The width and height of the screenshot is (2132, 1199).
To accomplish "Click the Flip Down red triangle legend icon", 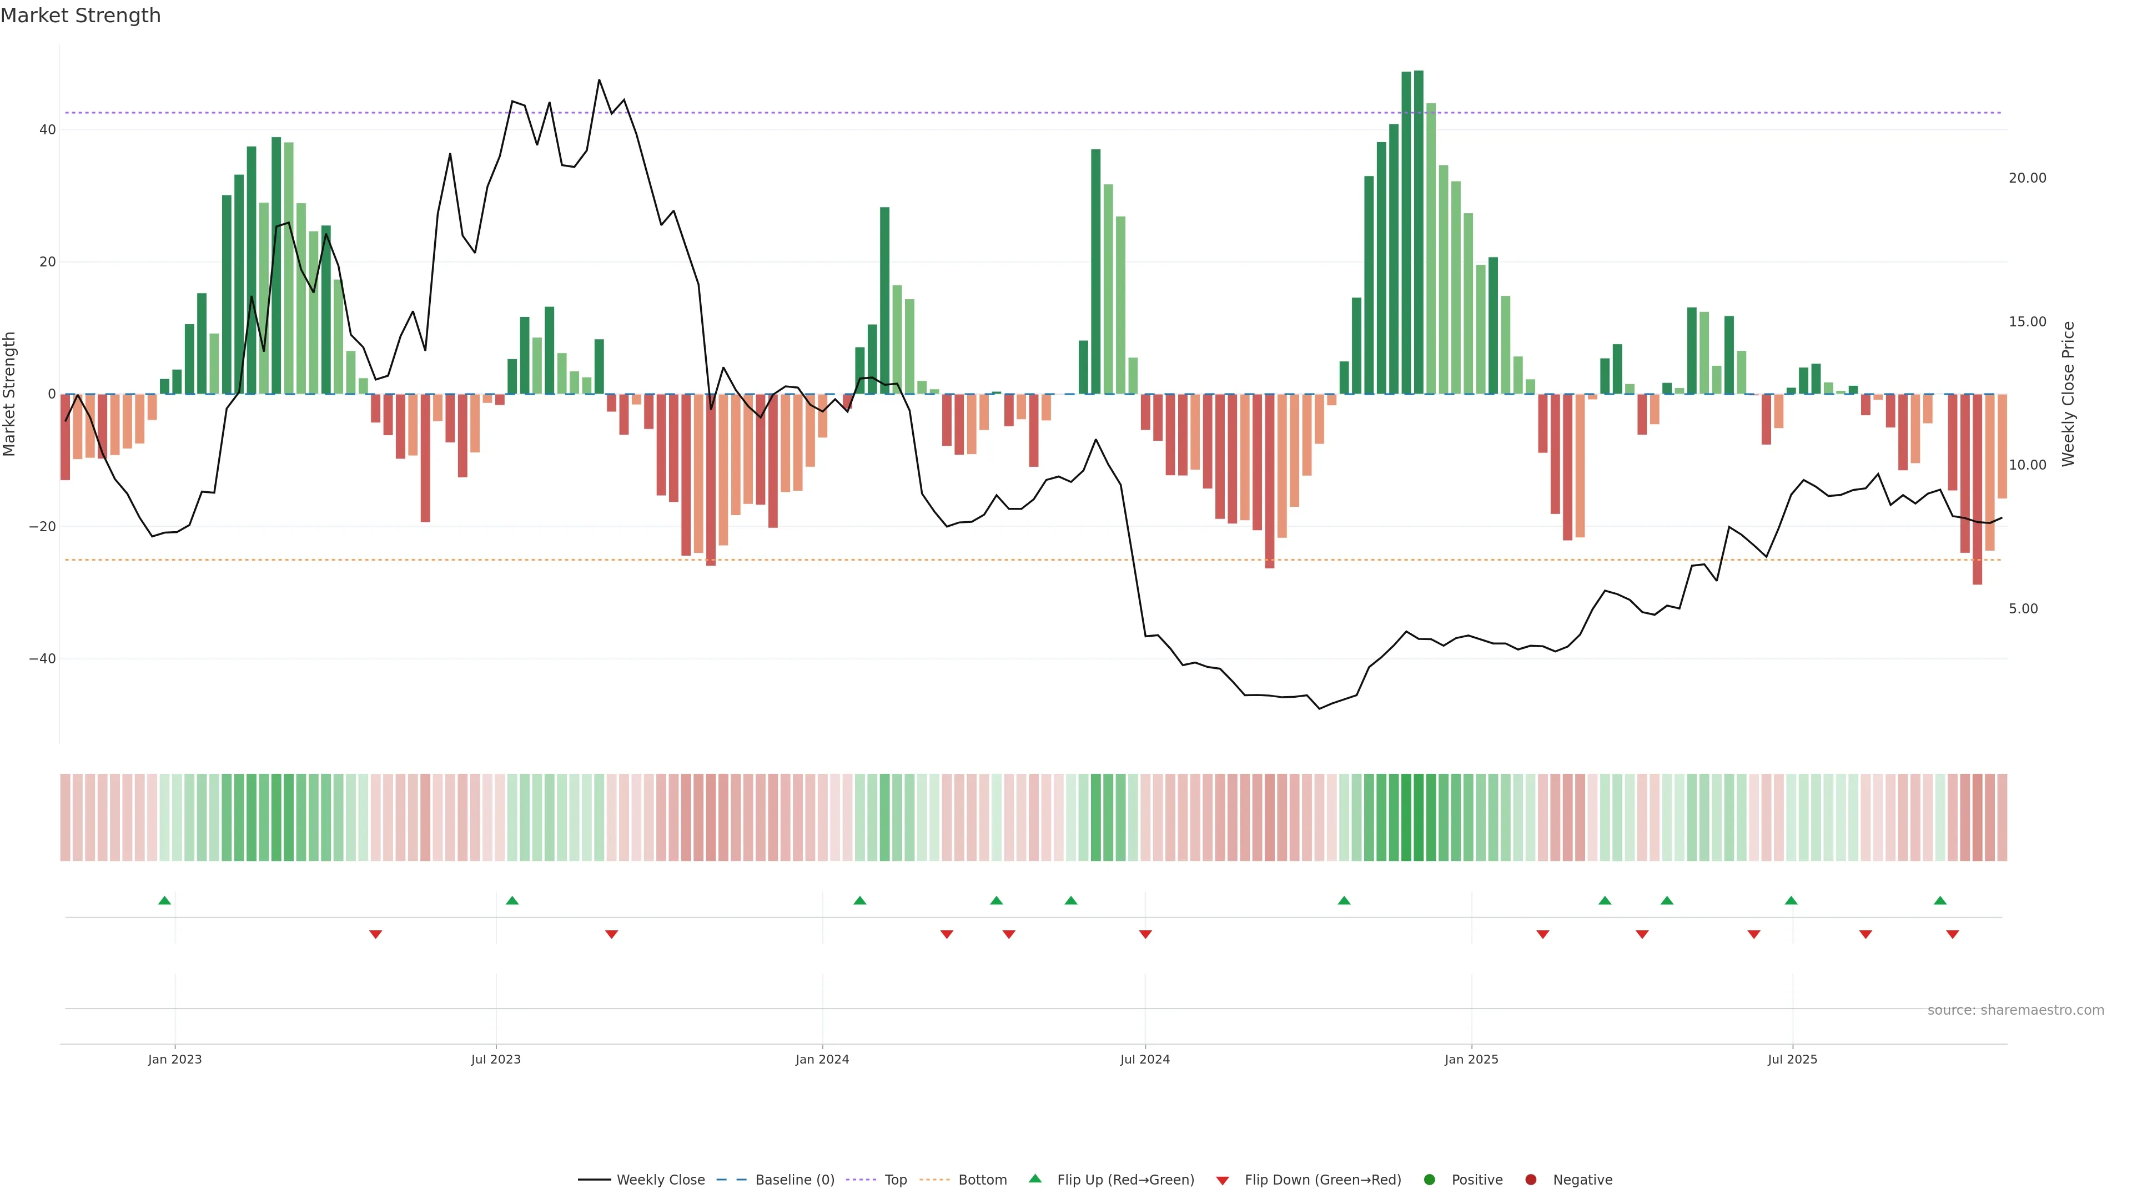I will pyautogui.click(x=1223, y=1180).
